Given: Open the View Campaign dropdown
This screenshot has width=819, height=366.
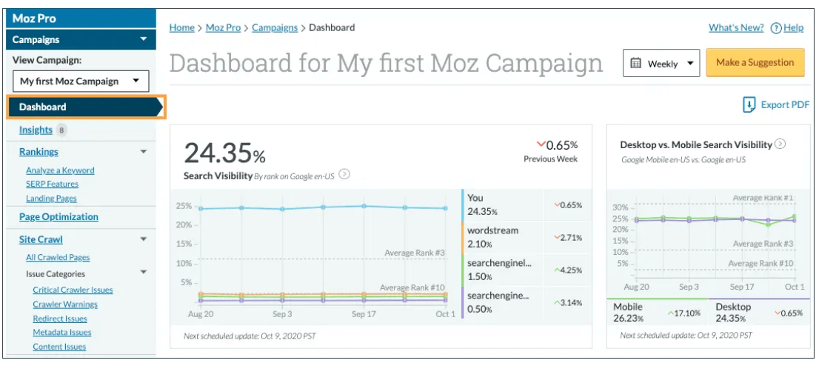Looking at the screenshot, I should [81, 81].
